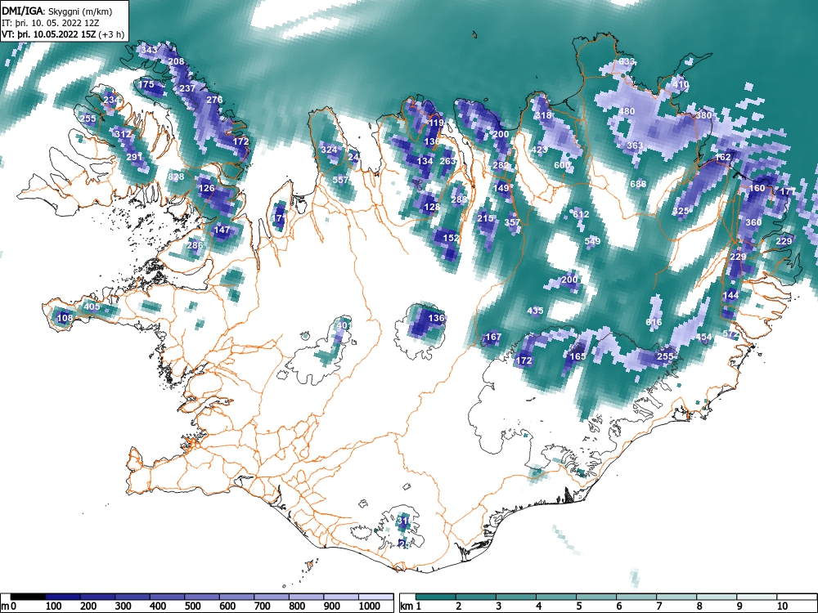
Task: Select the '549' map label
Action: 592,241
